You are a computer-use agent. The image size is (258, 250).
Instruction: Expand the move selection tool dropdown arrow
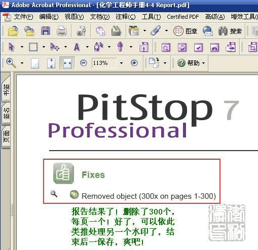65,47
